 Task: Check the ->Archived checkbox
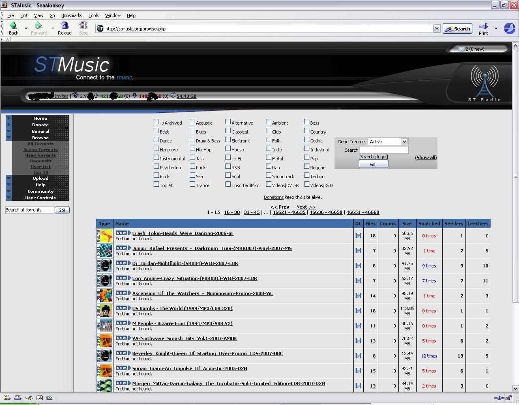coord(156,122)
